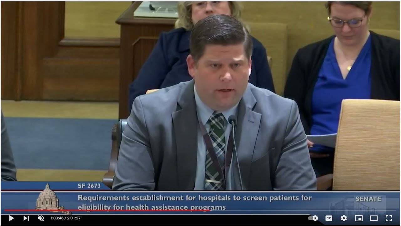Image resolution: width=401 pixels, height=226 pixels.
Task: Switch to miniplayer mode
Action: click(359, 218)
